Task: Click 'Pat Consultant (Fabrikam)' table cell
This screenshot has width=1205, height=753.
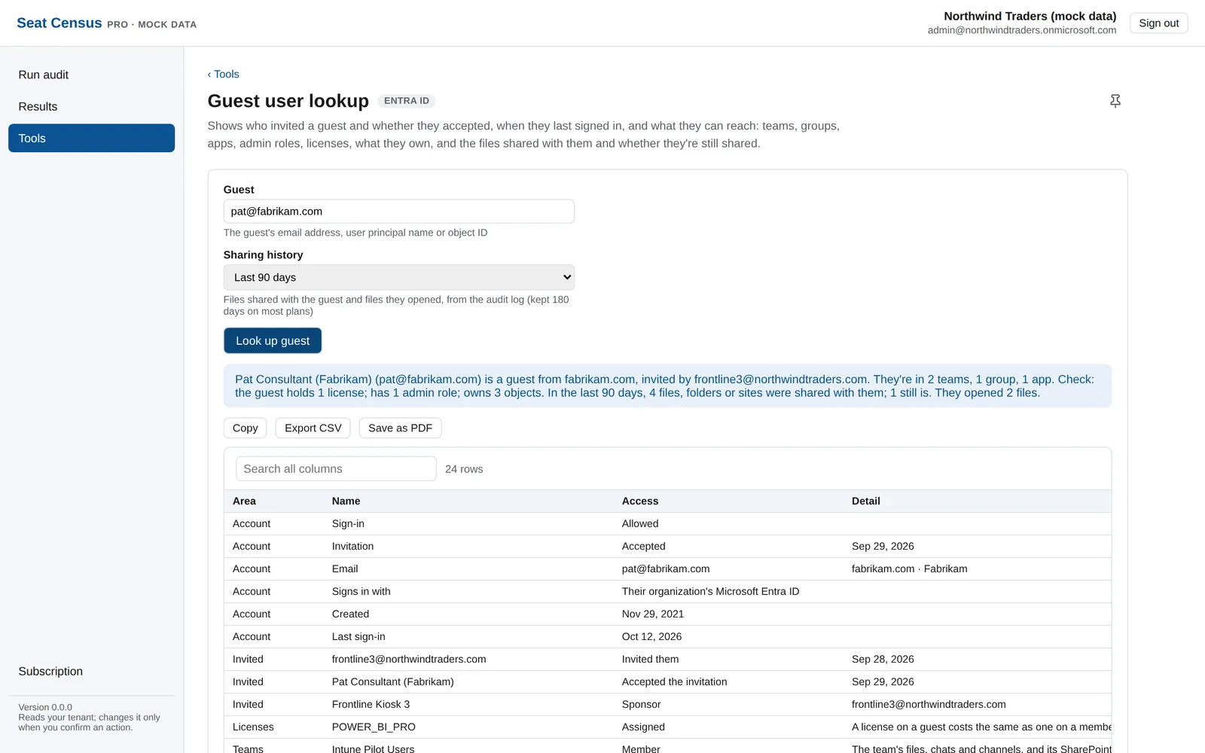Action: (392, 681)
